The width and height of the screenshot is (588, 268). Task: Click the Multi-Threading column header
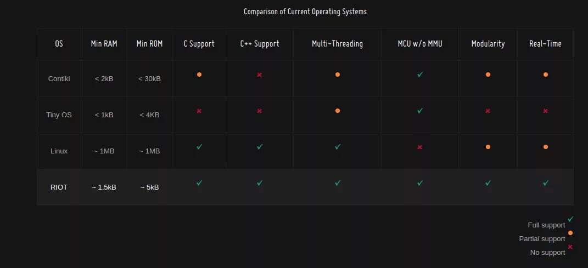coord(338,44)
